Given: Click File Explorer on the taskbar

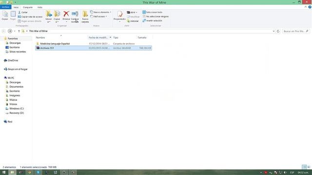Looking at the screenshot, I should 12,172.
